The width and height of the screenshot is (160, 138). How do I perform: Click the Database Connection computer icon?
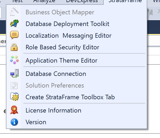coord(14,74)
